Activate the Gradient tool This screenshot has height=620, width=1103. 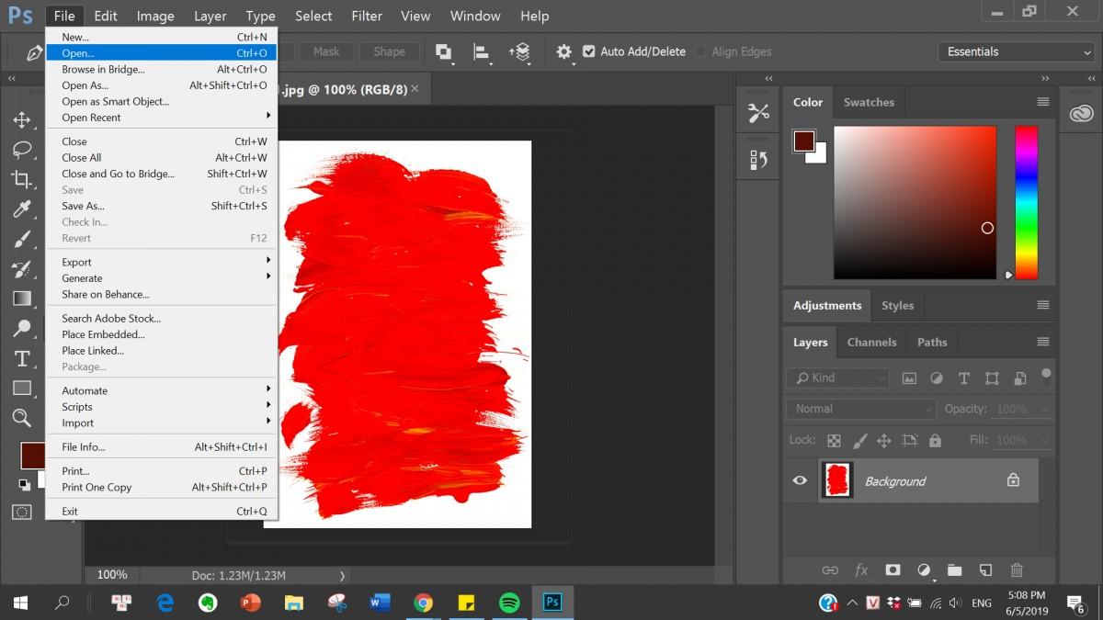[22, 299]
